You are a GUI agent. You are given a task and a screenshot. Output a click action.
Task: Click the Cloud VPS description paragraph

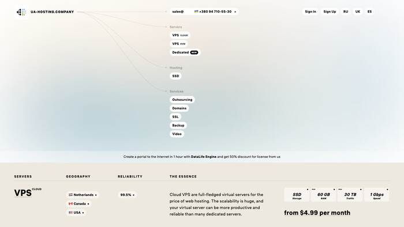[x=216, y=205]
